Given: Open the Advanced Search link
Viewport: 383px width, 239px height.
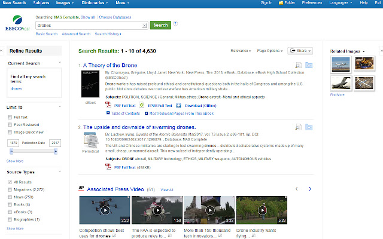Looking at the screenshot, I should click(76, 34).
